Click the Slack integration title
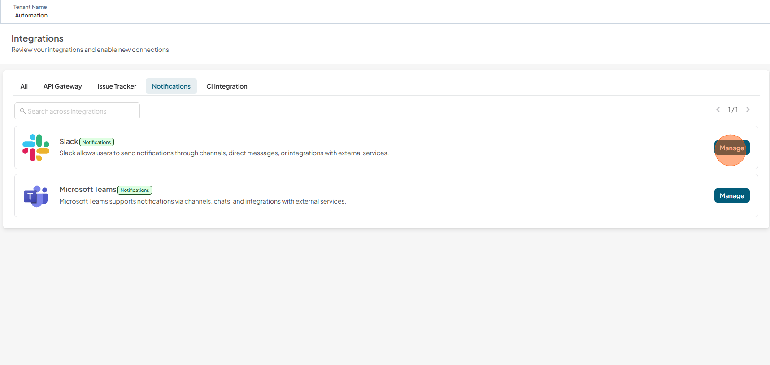770x365 pixels. tap(69, 141)
